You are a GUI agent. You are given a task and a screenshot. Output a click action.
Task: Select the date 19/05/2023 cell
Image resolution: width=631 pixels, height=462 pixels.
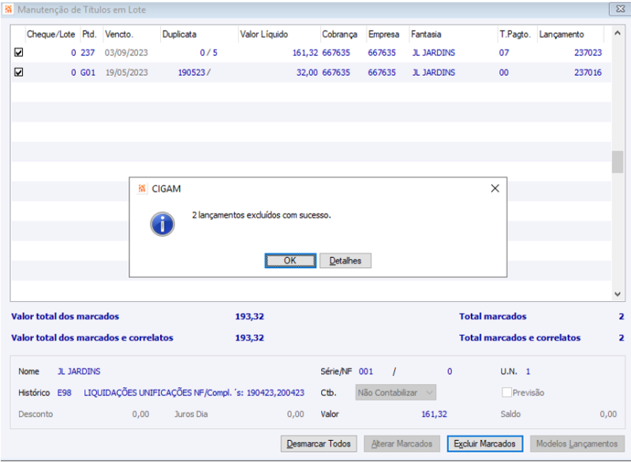point(126,73)
